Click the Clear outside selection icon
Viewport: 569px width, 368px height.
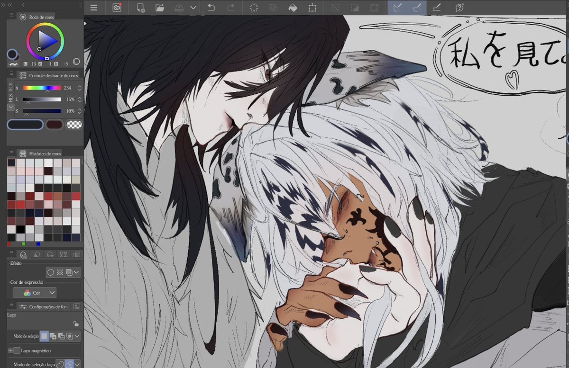pos(274,8)
